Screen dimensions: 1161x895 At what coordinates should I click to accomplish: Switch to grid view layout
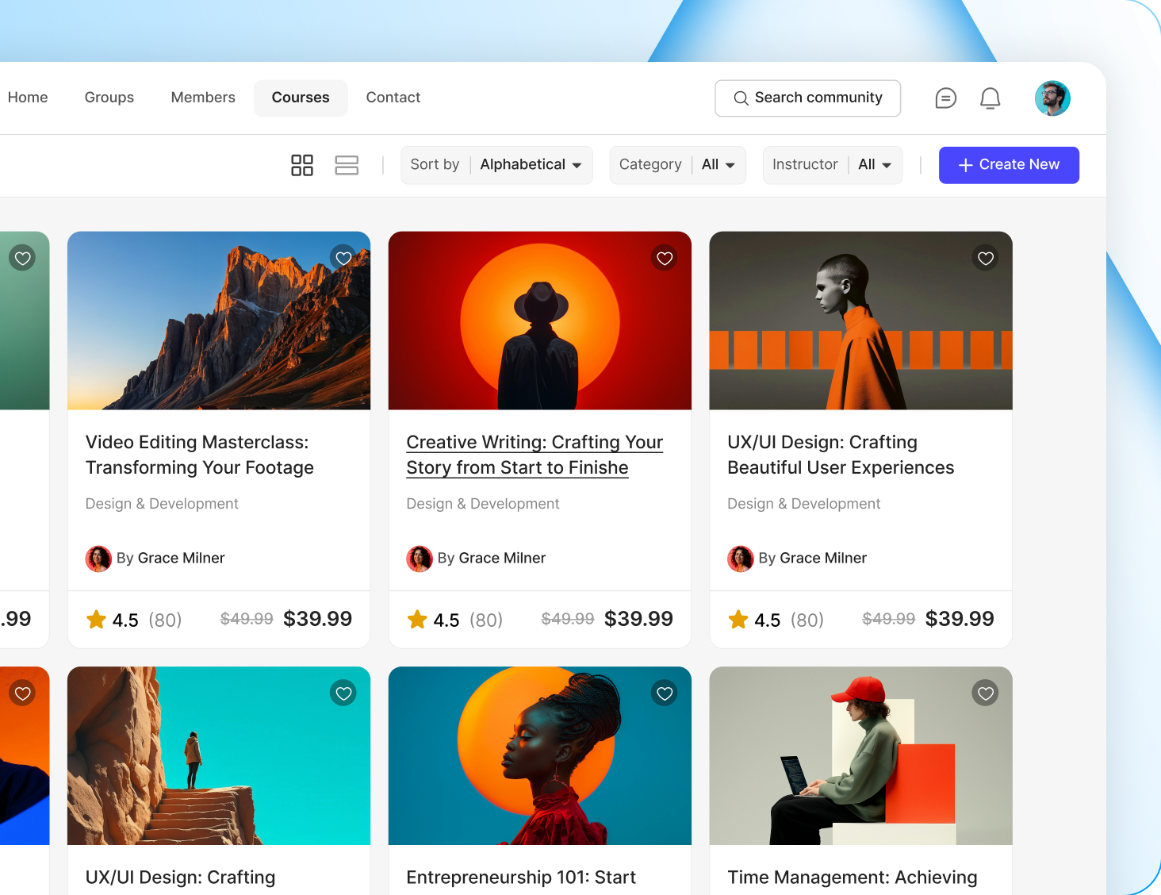pos(302,165)
